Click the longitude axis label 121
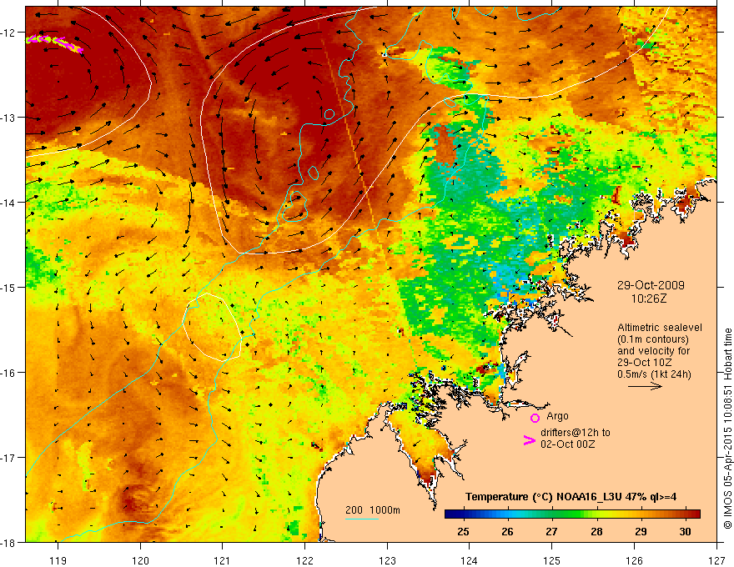This screenshot has width=734, height=567. pos(223,560)
